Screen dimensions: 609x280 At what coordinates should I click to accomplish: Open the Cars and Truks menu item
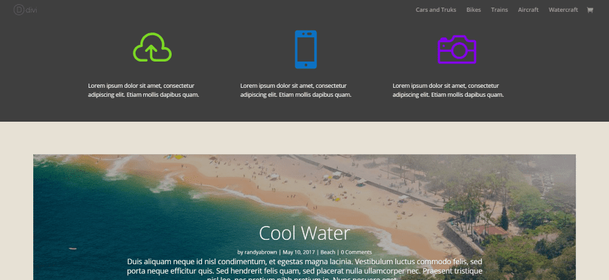click(x=436, y=10)
